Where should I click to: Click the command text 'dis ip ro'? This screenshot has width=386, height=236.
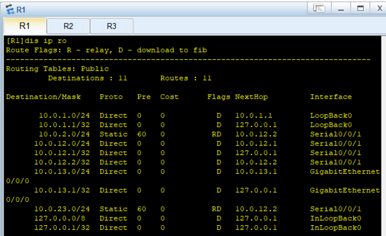click(46, 41)
